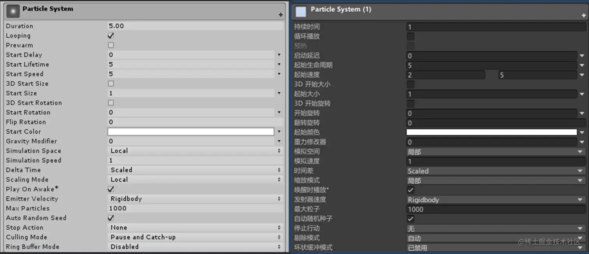Click the Particle System (1) module title
Viewport: 589px width, 254px height.
pos(341,9)
